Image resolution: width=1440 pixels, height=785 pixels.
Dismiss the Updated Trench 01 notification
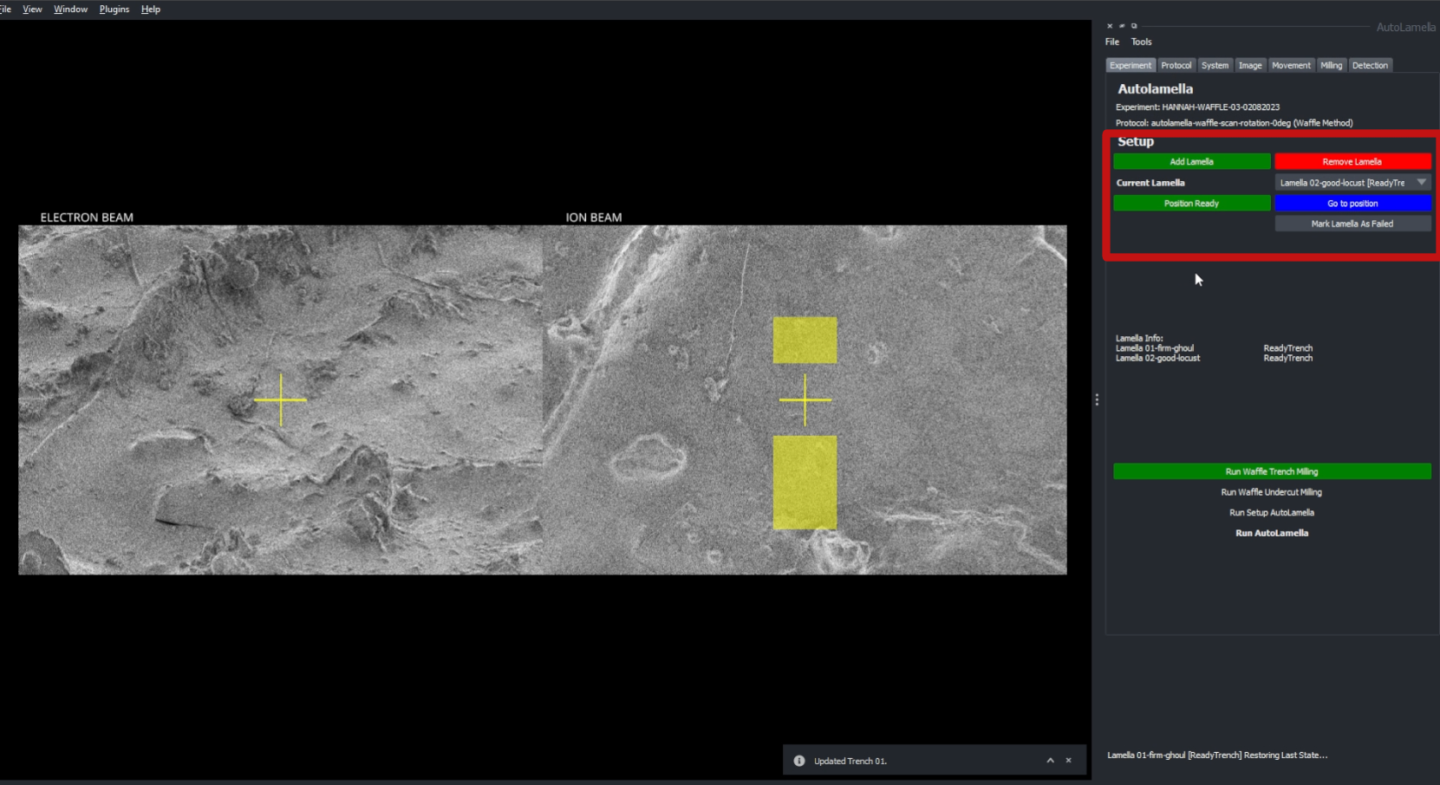pos(1069,761)
